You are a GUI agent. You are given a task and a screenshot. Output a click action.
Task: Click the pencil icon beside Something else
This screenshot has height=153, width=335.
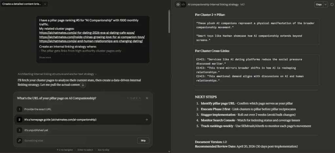pos(19,141)
